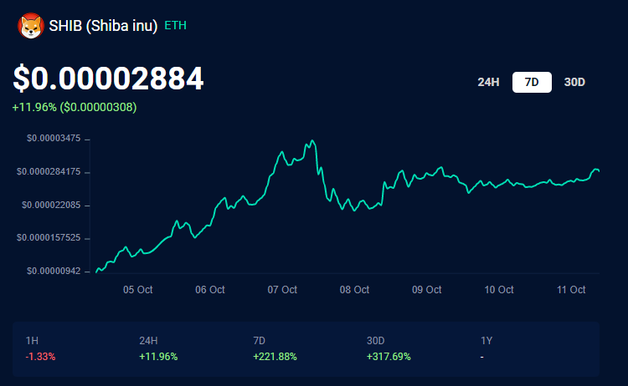Click the 11 Oct date label
The width and height of the screenshot is (628, 386).
[x=571, y=290]
